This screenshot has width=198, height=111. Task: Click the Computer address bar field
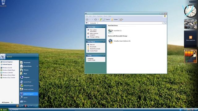pos(124,23)
